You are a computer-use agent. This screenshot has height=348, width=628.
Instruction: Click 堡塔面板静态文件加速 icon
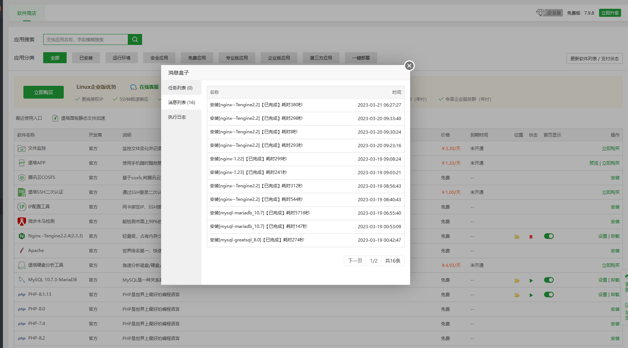[55, 118]
